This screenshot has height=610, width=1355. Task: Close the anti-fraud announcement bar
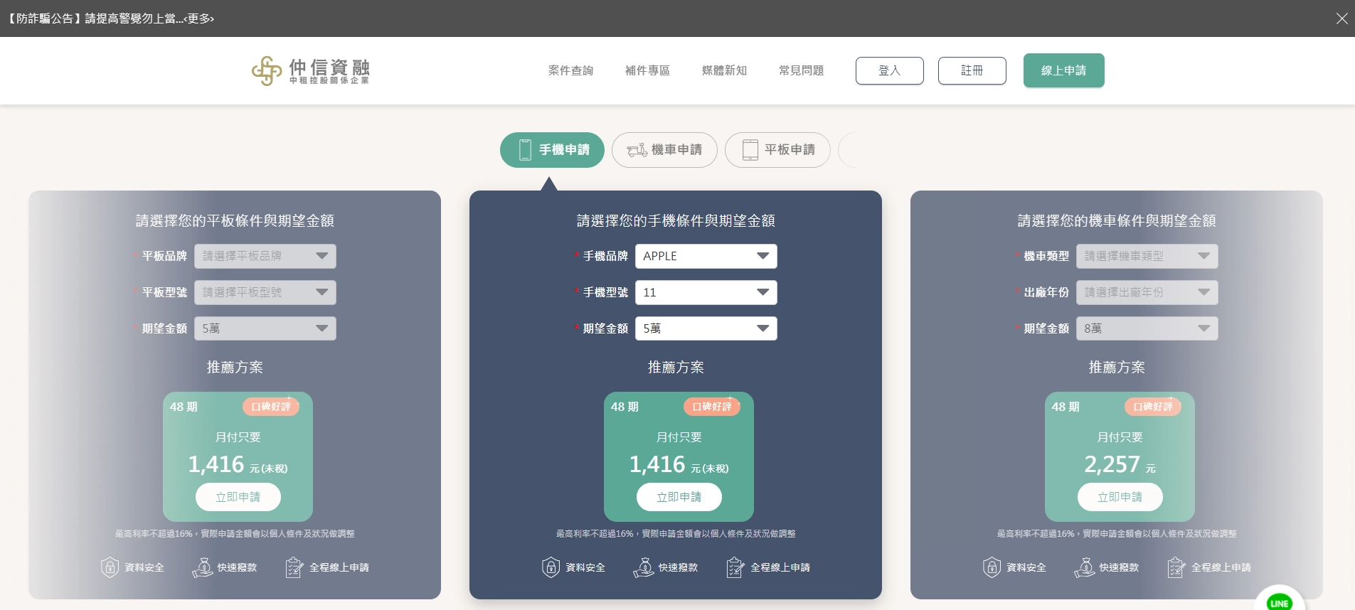pyautogui.click(x=1341, y=18)
